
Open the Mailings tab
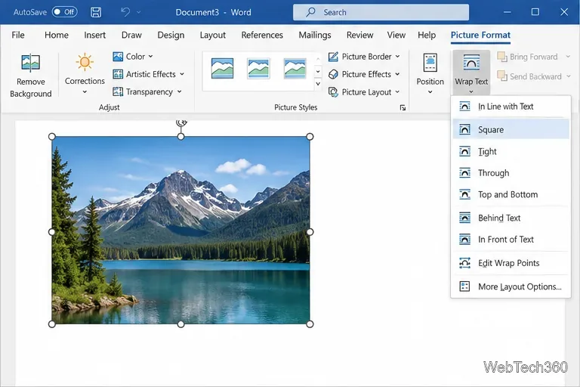(315, 36)
